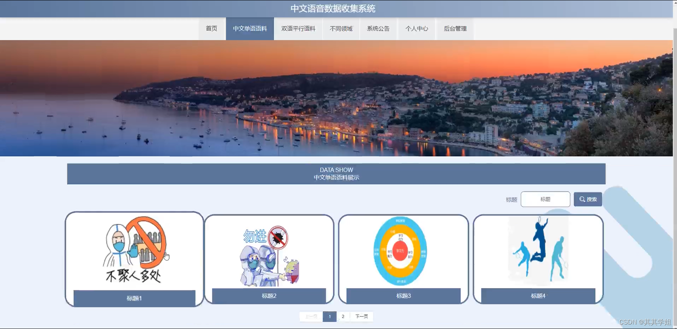677x329 pixels.
Task: Click the 中文单语语料展示 subtitle text
Action: pyautogui.click(x=336, y=178)
